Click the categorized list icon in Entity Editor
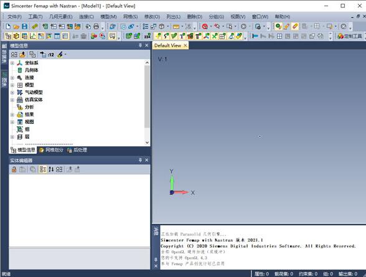Screen dimensions: 366x277 coord(43,169)
